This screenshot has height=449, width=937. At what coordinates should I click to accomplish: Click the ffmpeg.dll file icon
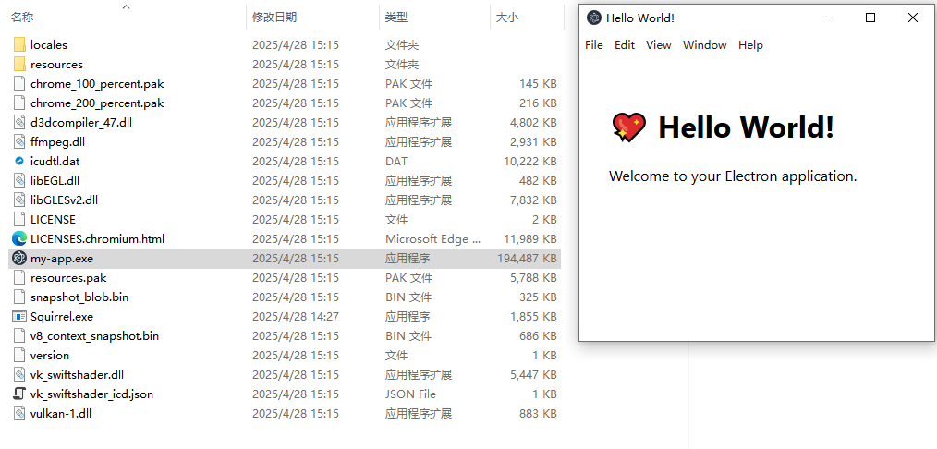coord(19,141)
